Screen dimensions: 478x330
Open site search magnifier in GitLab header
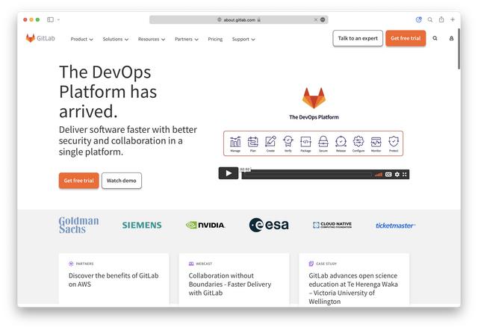[x=435, y=38]
